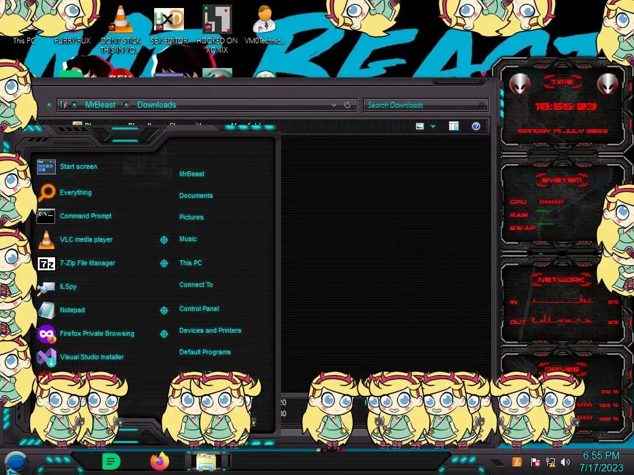This screenshot has height=475, width=634.
Task: Open the volume speaker tray icon
Action: coord(565,462)
